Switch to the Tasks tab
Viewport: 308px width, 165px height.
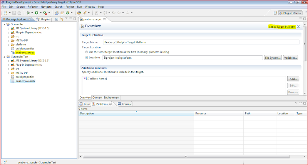[85, 104]
